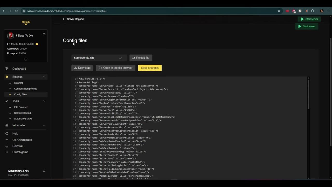Open Up-/Downgrade
The width and height of the screenshot is (332, 187).
coord(22,140)
